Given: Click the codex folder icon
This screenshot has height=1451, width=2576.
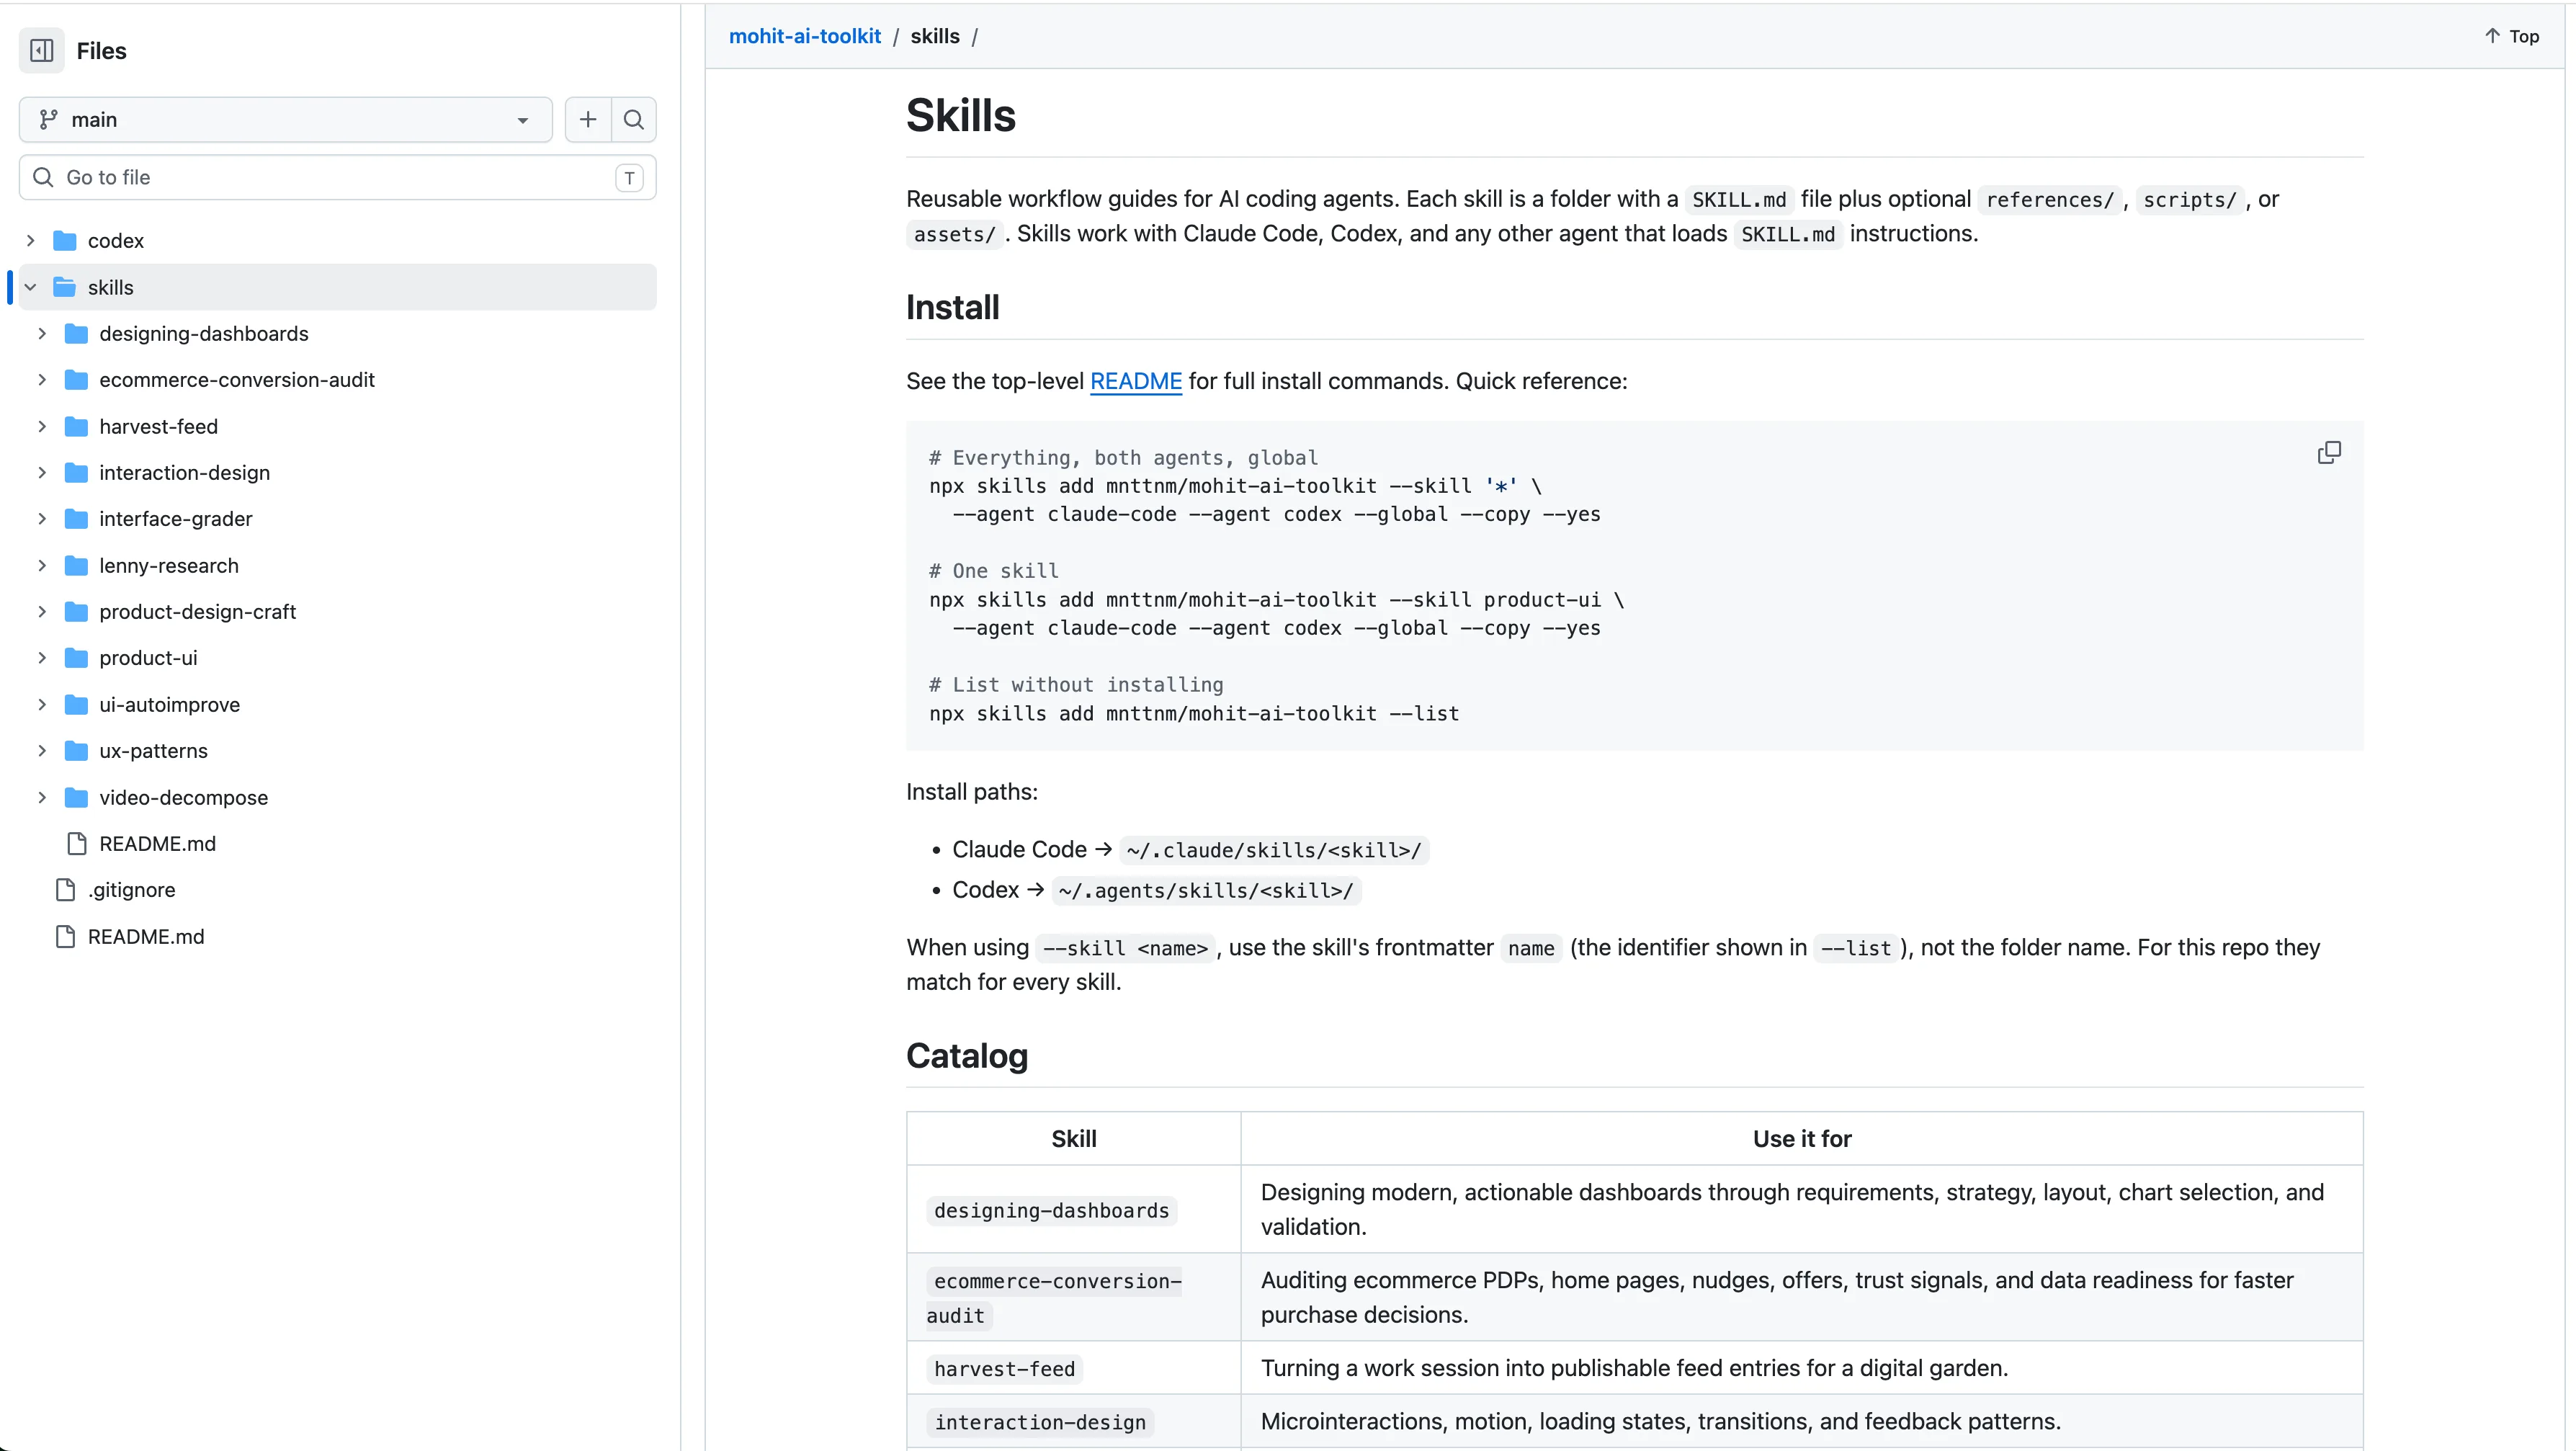Looking at the screenshot, I should (65, 240).
